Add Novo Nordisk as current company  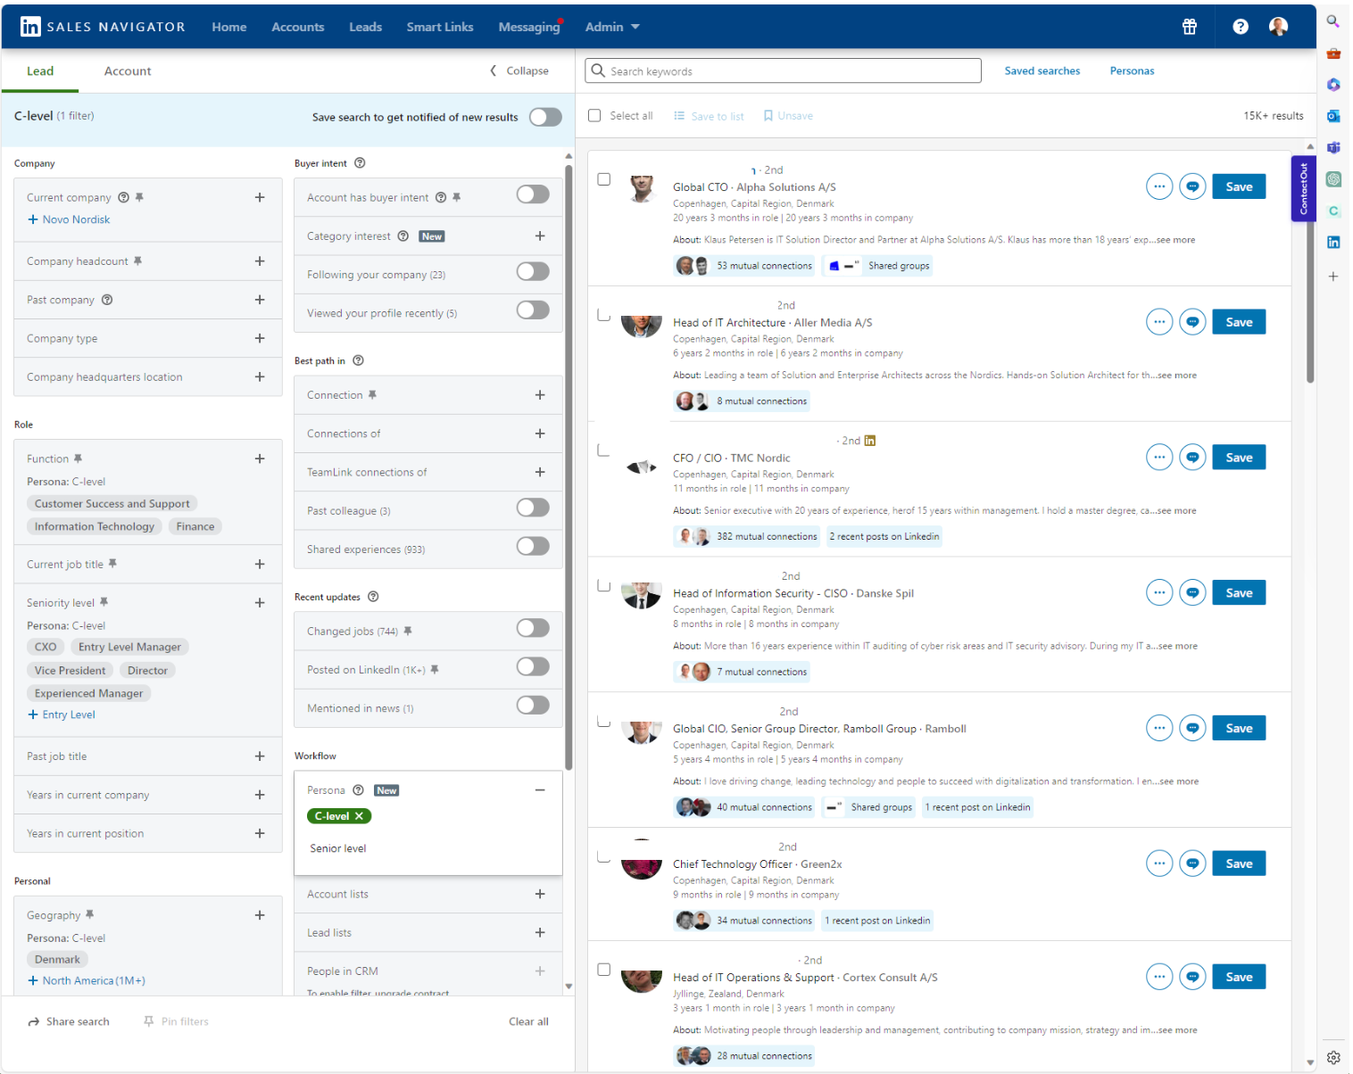click(x=69, y=219)
